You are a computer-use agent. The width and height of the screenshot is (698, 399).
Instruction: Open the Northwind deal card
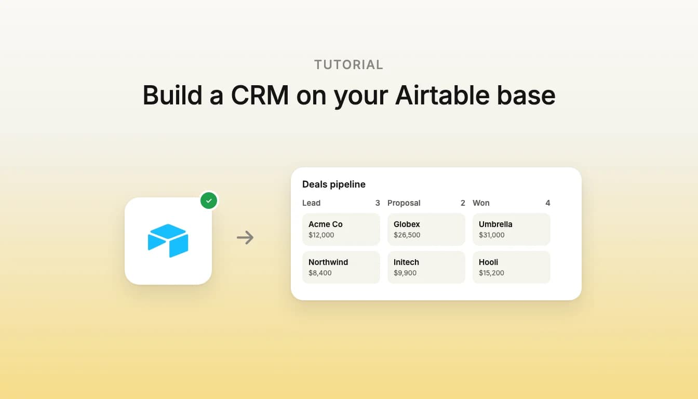(341, 267)
